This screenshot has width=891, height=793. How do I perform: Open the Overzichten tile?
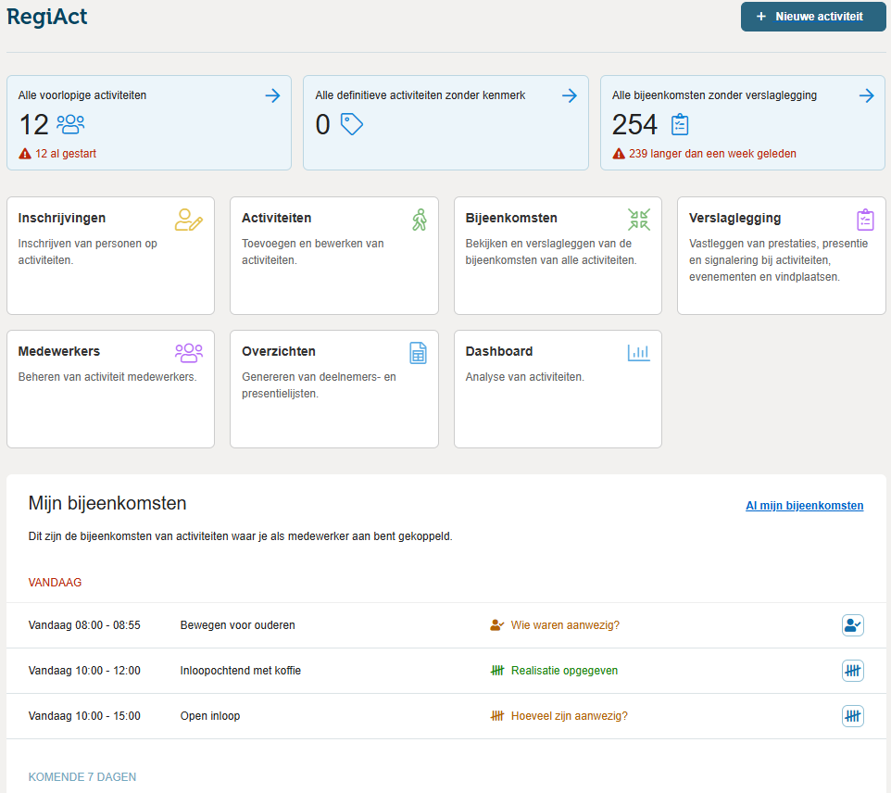click(x=334, y=389)
